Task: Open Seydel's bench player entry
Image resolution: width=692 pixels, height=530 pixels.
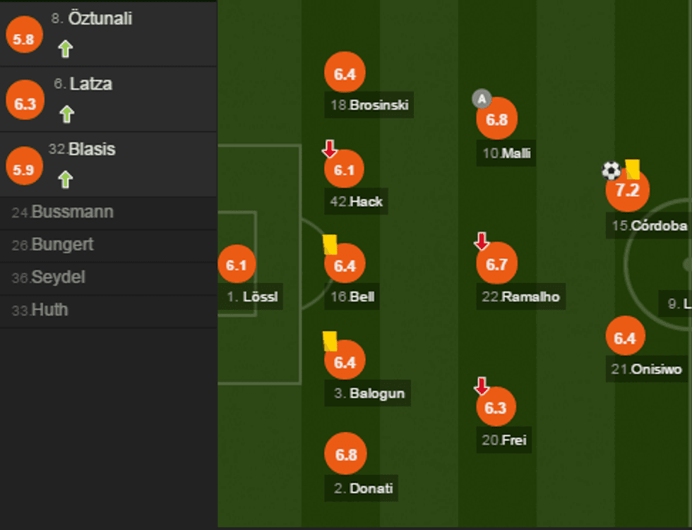Action: coord(58,277)
